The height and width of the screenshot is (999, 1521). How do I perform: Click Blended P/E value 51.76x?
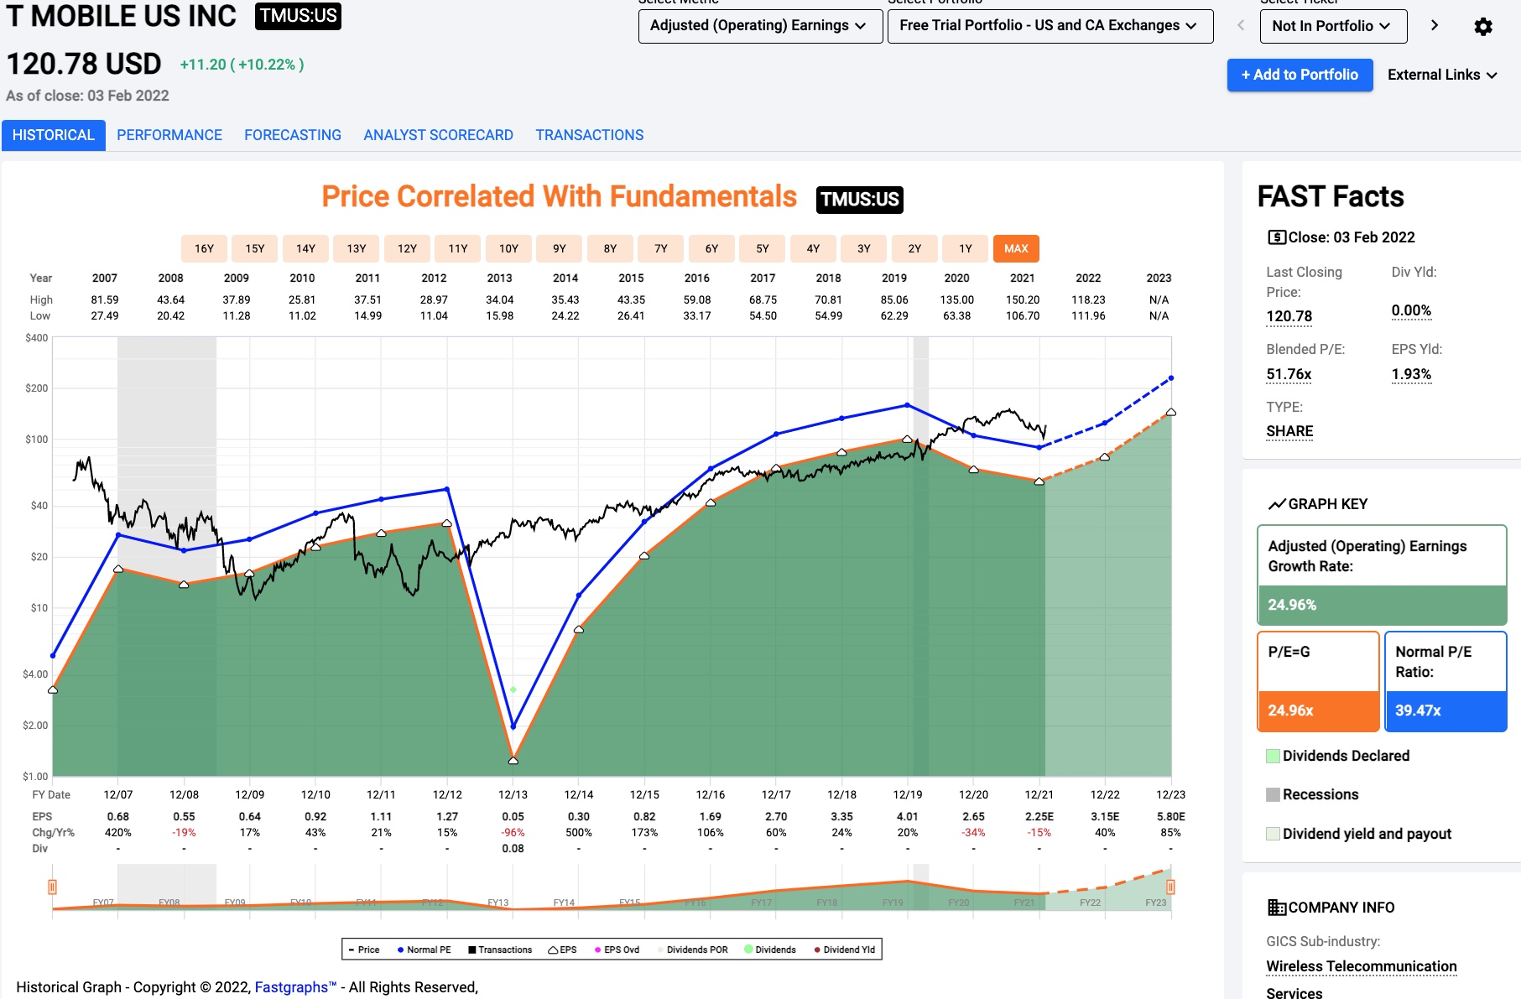pyautogui.click(x=1289, y=374)
